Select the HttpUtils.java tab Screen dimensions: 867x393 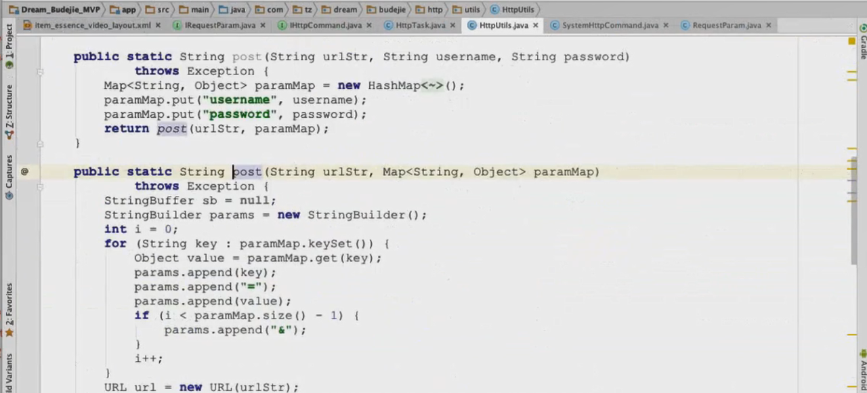(503, 25)
